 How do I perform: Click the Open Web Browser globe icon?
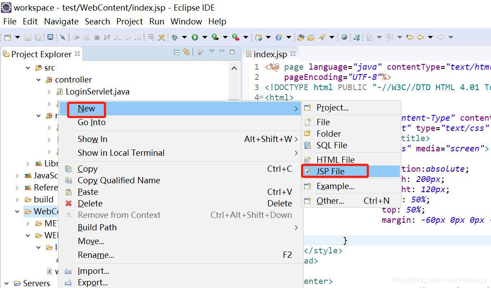[x=344, y=37]
